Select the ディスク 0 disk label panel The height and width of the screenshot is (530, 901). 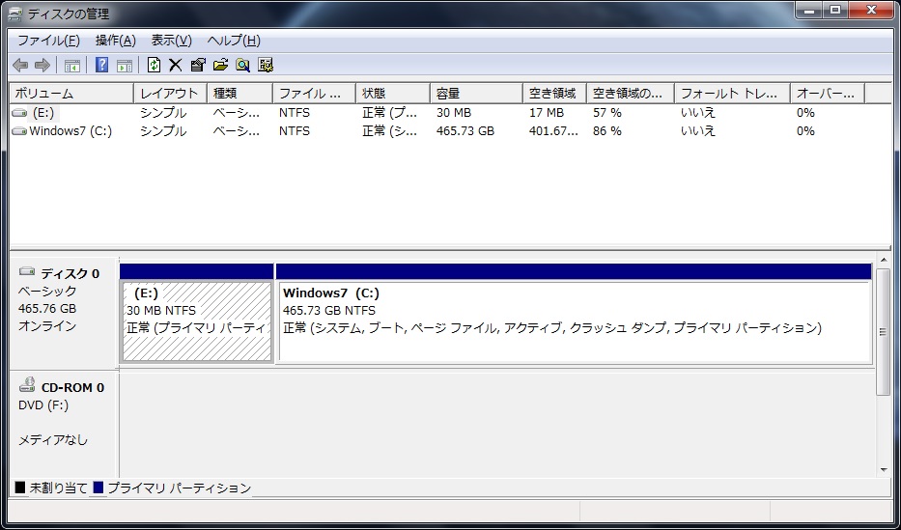coord(63,313)
